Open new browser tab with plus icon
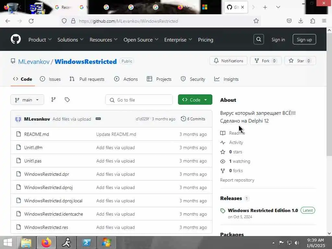The width and height of the screenshot is (332, 249). pyautogui.click(x=265, y=7)
